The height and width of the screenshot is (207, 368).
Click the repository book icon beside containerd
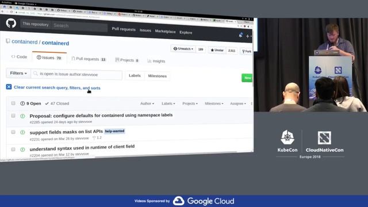tap(8, 41)
